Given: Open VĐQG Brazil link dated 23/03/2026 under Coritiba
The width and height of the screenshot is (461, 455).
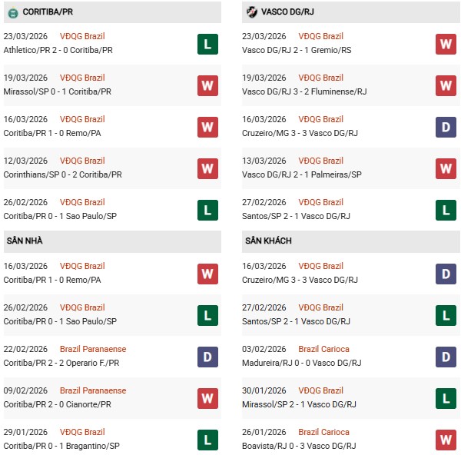Looking at the screenshot, I should point(82,36).
